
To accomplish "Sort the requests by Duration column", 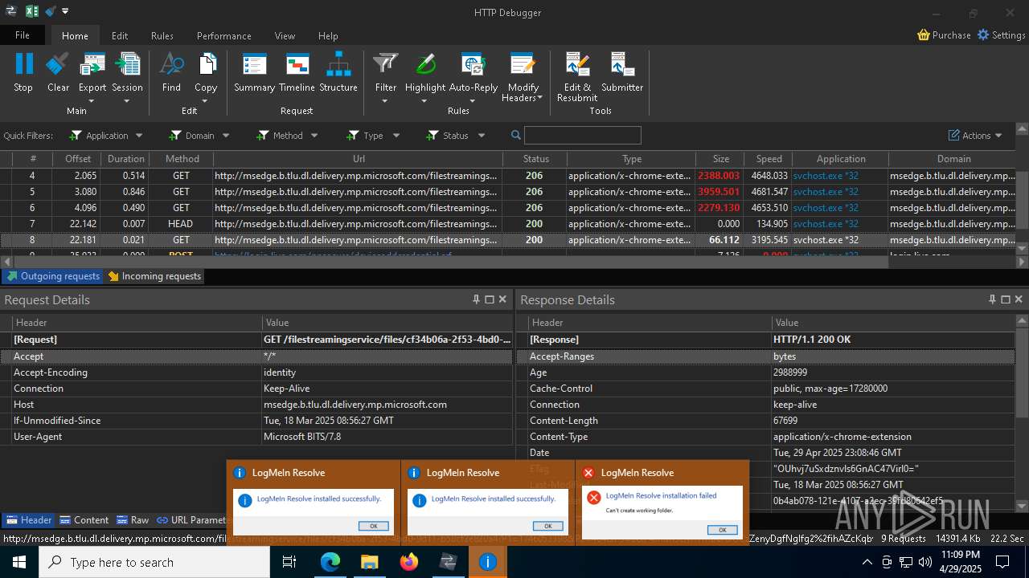I will (x=126, y=159).
